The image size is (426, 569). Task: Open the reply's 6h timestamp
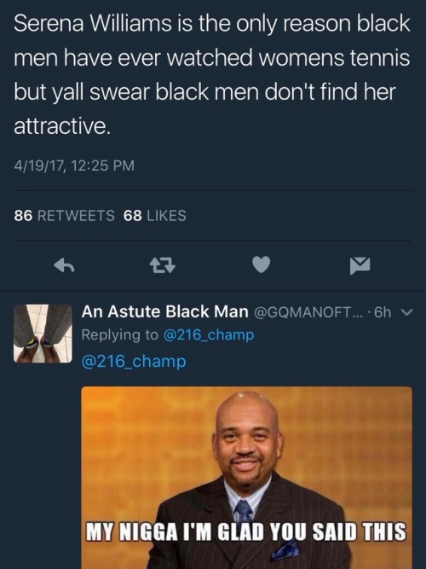click(383, 312)
